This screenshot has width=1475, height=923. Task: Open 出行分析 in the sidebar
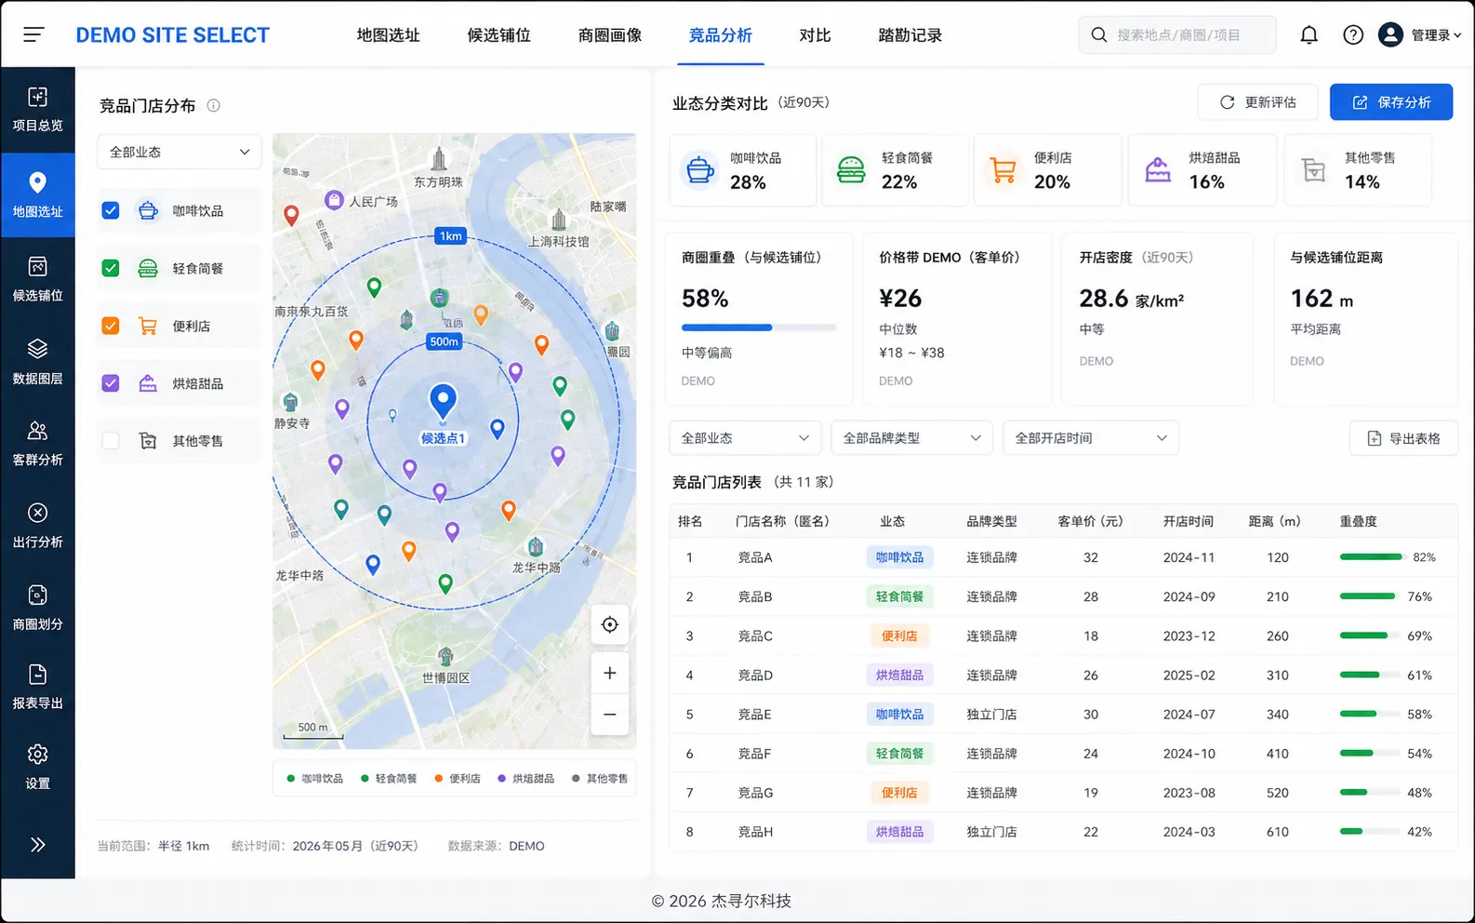(x=37, y=526)
